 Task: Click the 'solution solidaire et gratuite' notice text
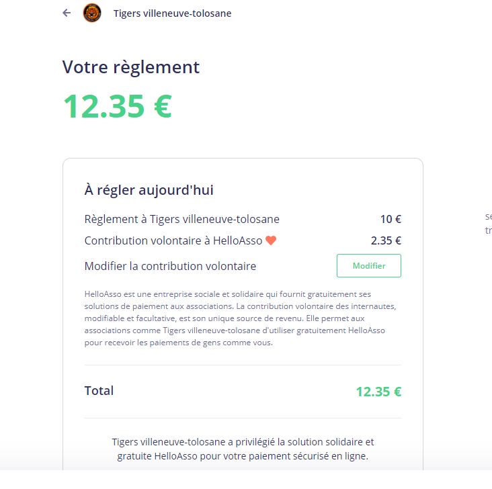tap(243, 449)
